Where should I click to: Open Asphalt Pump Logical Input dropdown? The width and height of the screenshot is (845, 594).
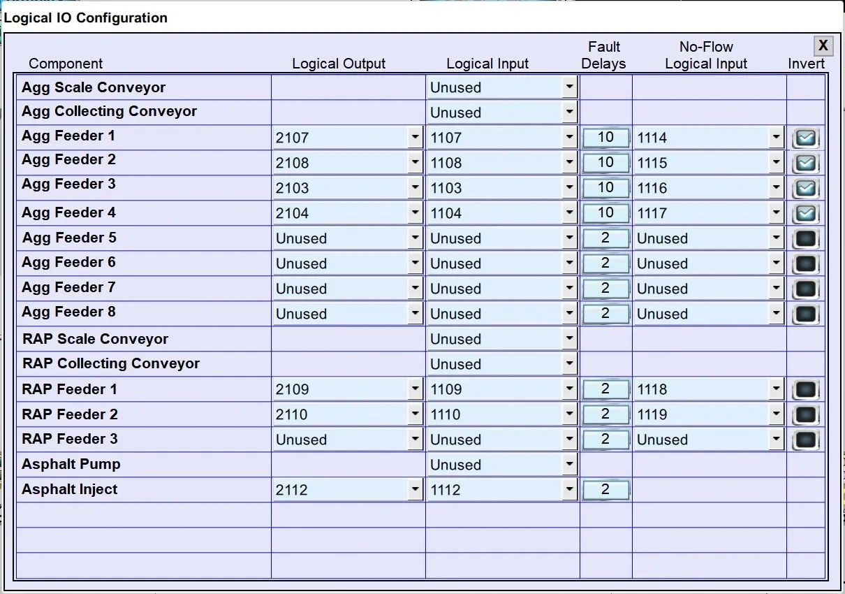point(570,465)
